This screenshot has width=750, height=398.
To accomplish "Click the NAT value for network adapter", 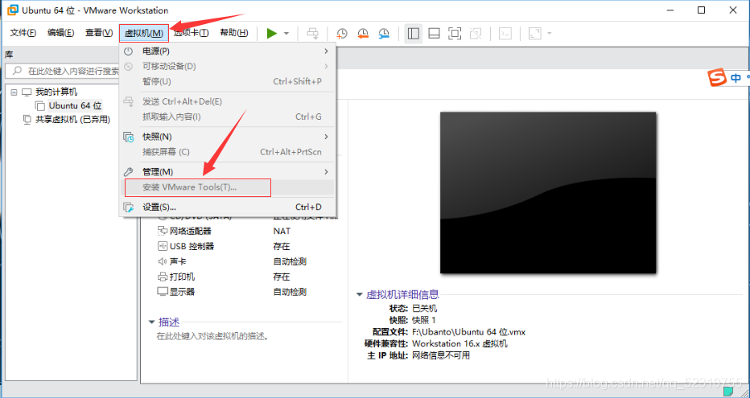I will point(282,232).
